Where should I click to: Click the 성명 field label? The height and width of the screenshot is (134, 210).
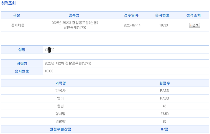coord(22,50)
